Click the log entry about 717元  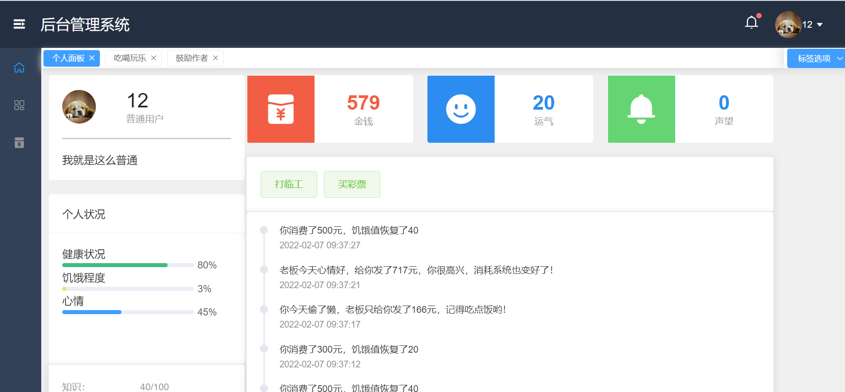(x=416, y=270)
